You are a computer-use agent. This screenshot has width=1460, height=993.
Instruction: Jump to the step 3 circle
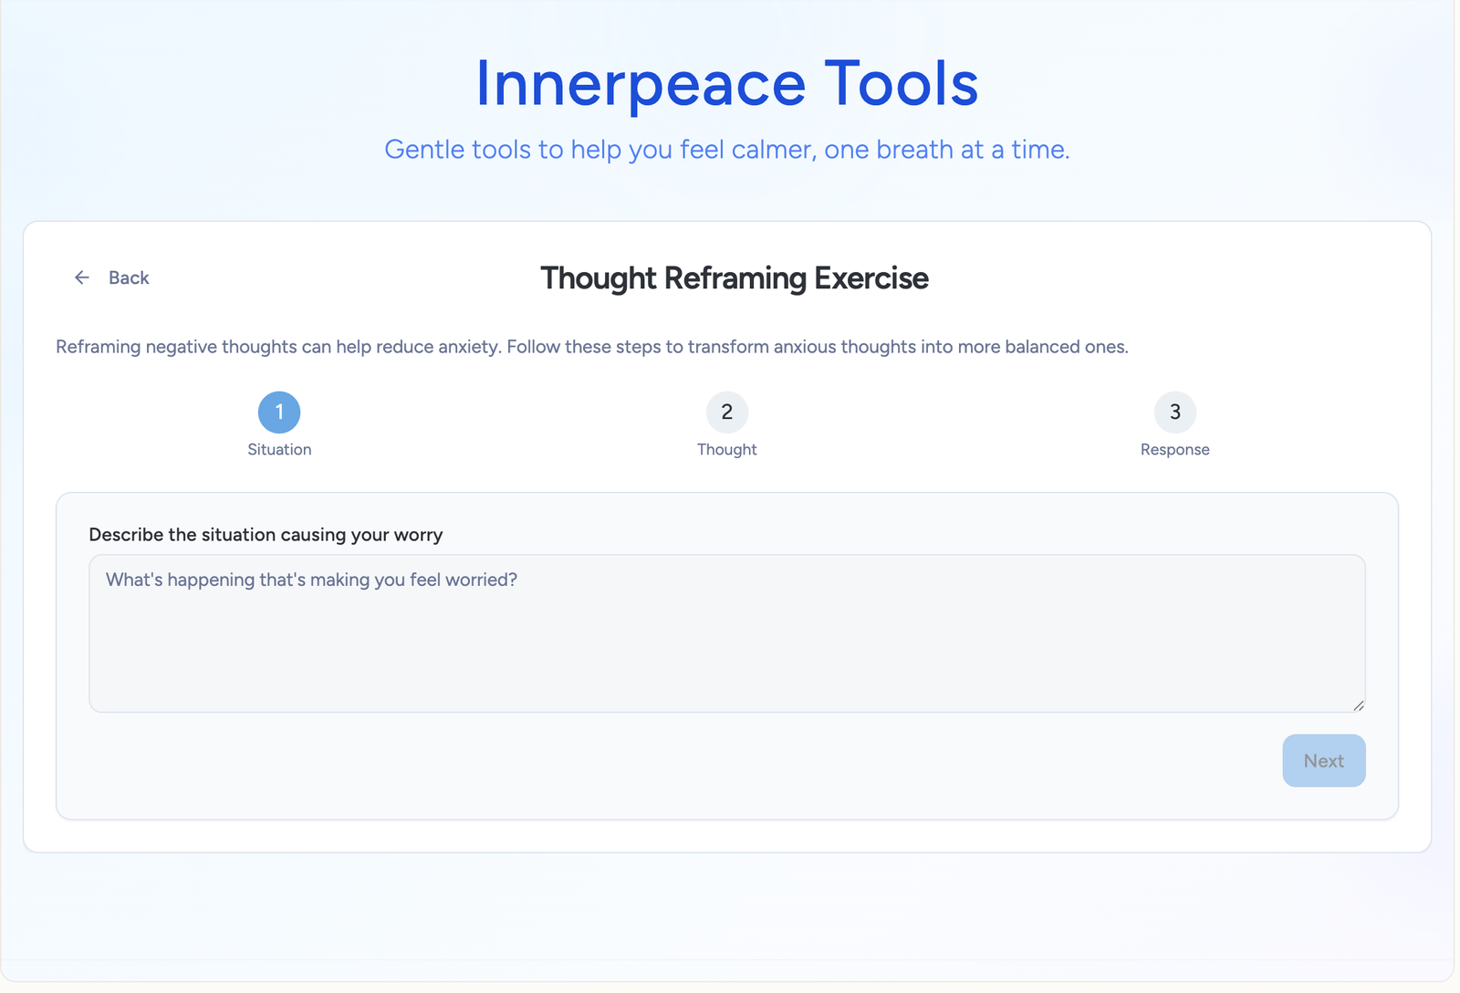point(1174,413)
